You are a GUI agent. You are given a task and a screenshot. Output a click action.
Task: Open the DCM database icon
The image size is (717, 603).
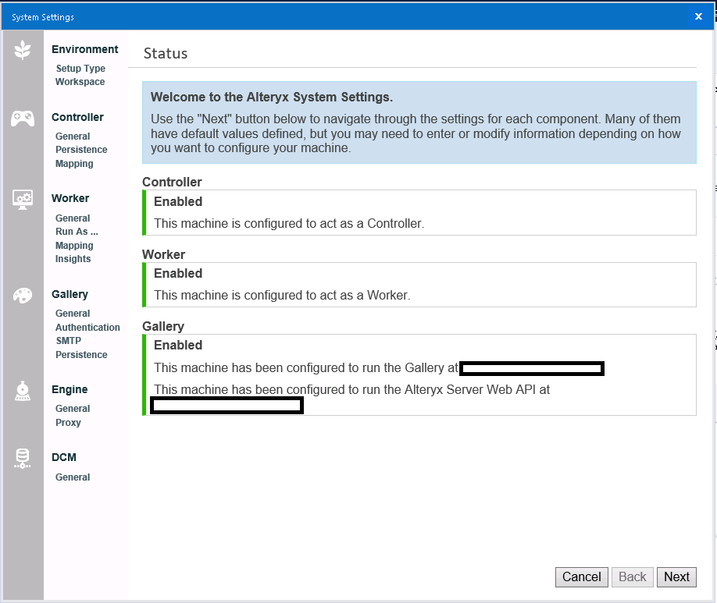(x=22, y=458)
